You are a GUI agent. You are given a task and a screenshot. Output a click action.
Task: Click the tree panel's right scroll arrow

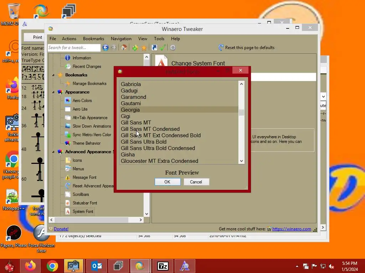(140, 220)
